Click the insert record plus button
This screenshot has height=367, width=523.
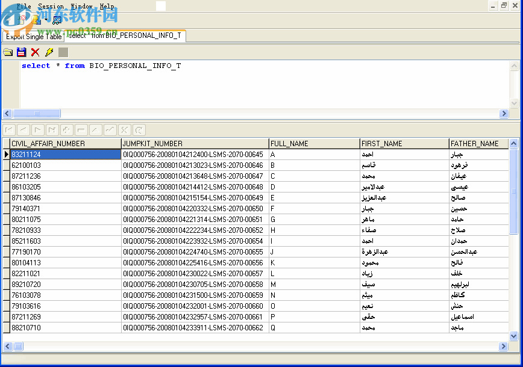pyautogui.click(x=66, y=130)
